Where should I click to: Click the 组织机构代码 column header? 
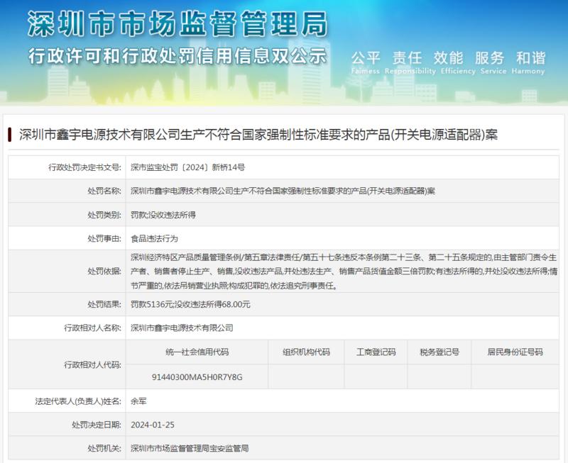(x=306, y=352)
